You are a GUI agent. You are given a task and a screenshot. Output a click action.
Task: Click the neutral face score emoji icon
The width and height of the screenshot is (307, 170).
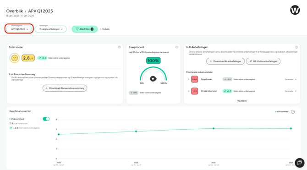coord(15,58)
